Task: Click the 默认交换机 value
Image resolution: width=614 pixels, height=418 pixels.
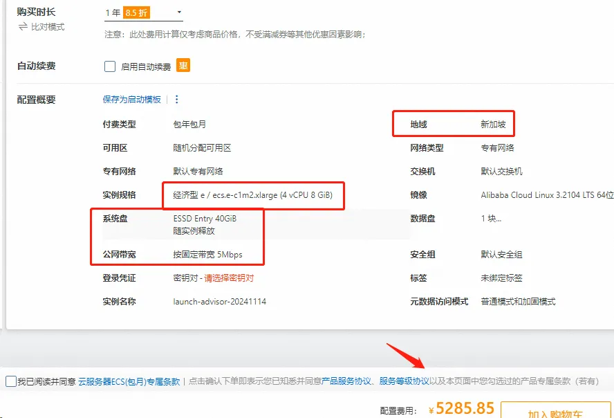Action: click(501, 171)
